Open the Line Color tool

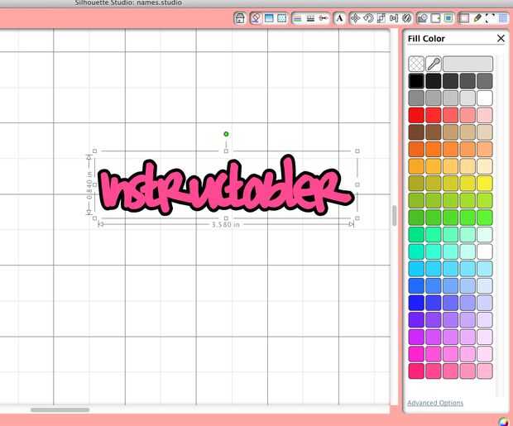pyautogui.click(x=297, y=18)
